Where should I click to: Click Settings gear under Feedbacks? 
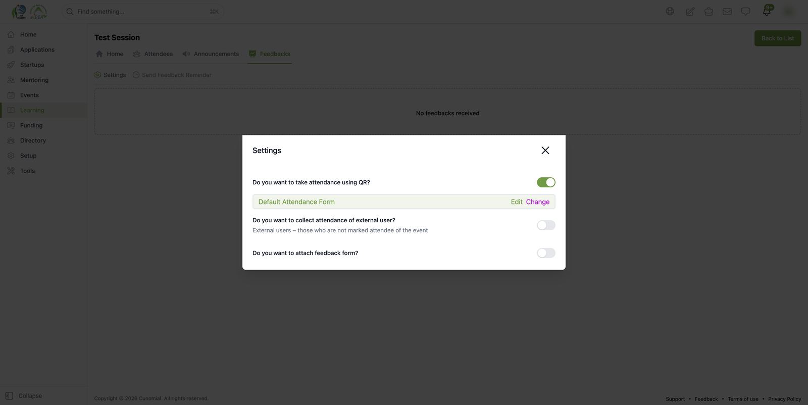[x=110, y=75]
